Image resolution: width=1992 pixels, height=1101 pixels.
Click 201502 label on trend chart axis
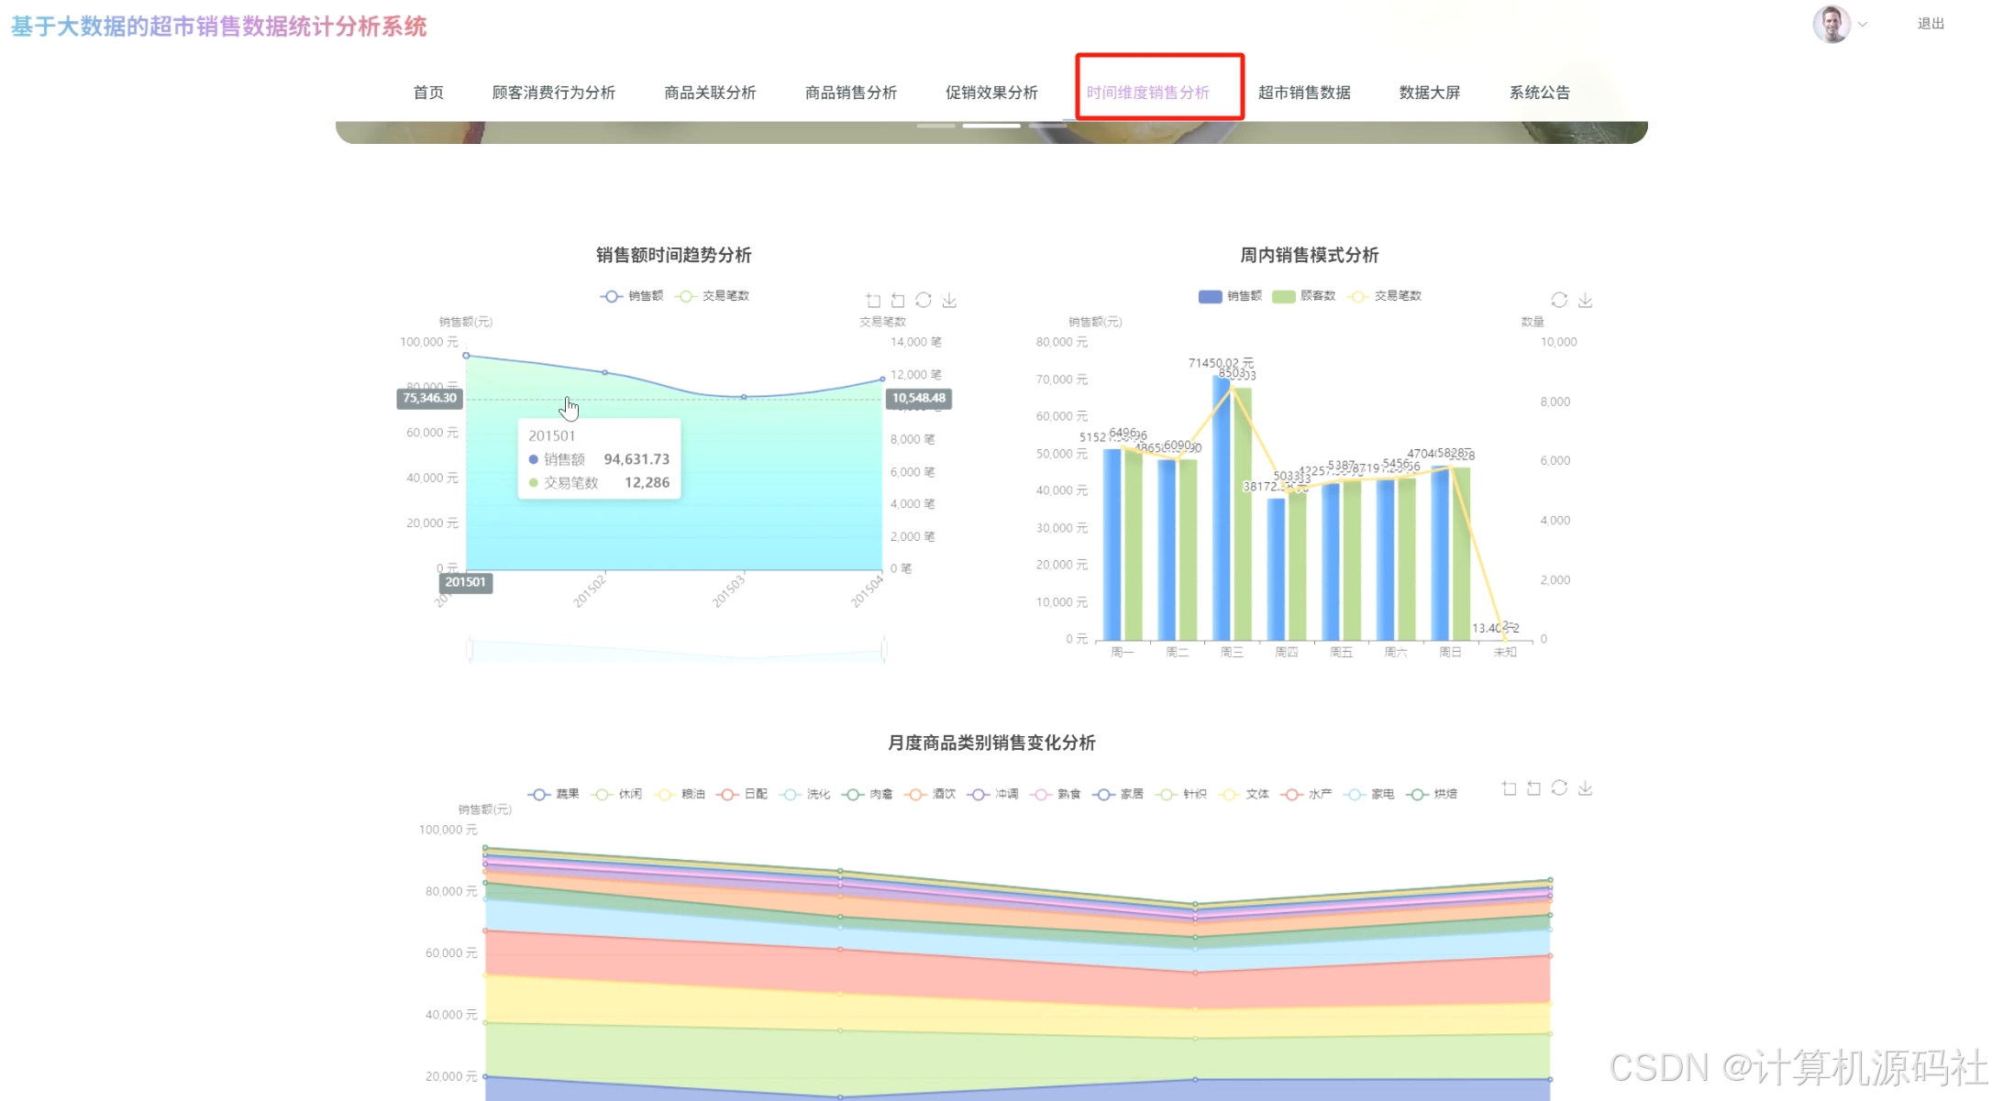point(590,591)
